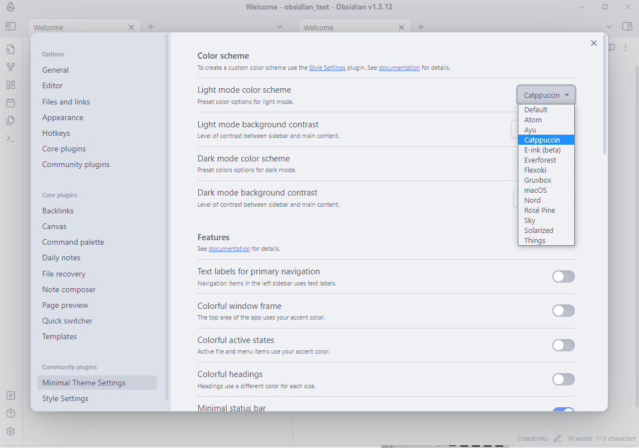The width and height of the screenshot is (639, 448).
Task: Choose Default color scheme option
Action: pyautogui.click(x=546, y=109)
